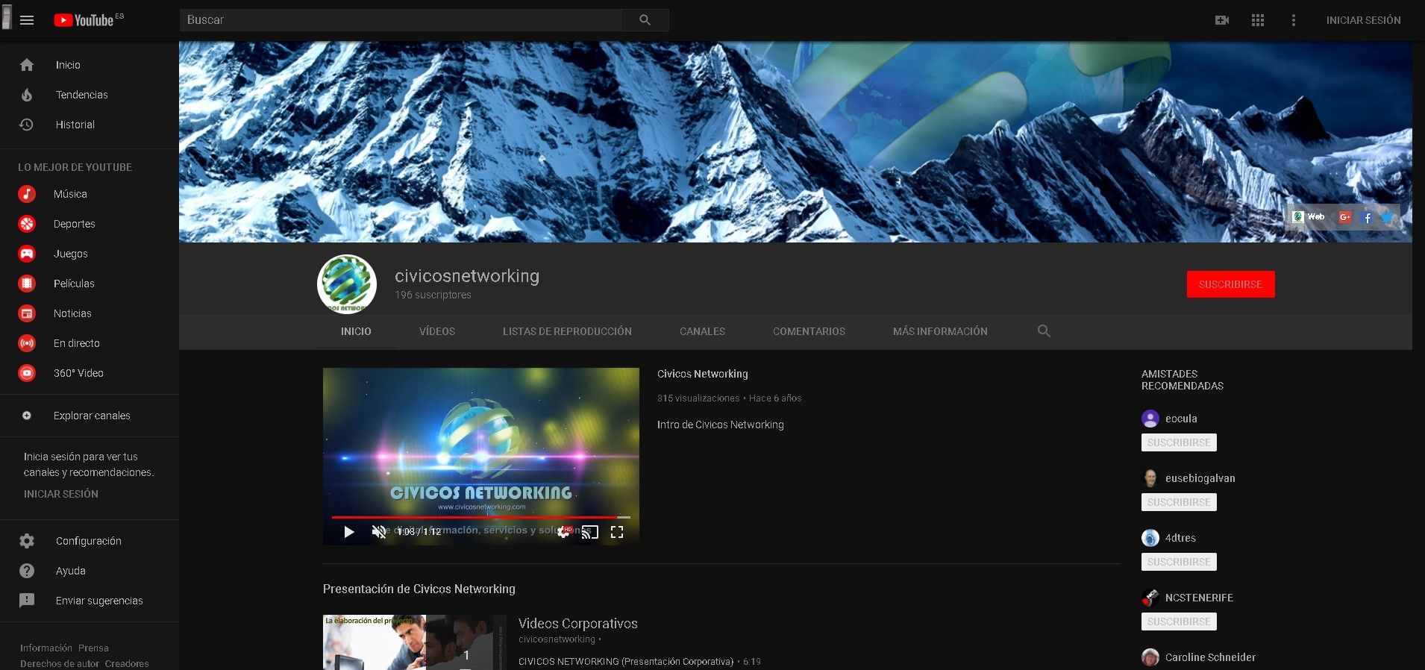Switch to the CANALES tab

(702, 331)
